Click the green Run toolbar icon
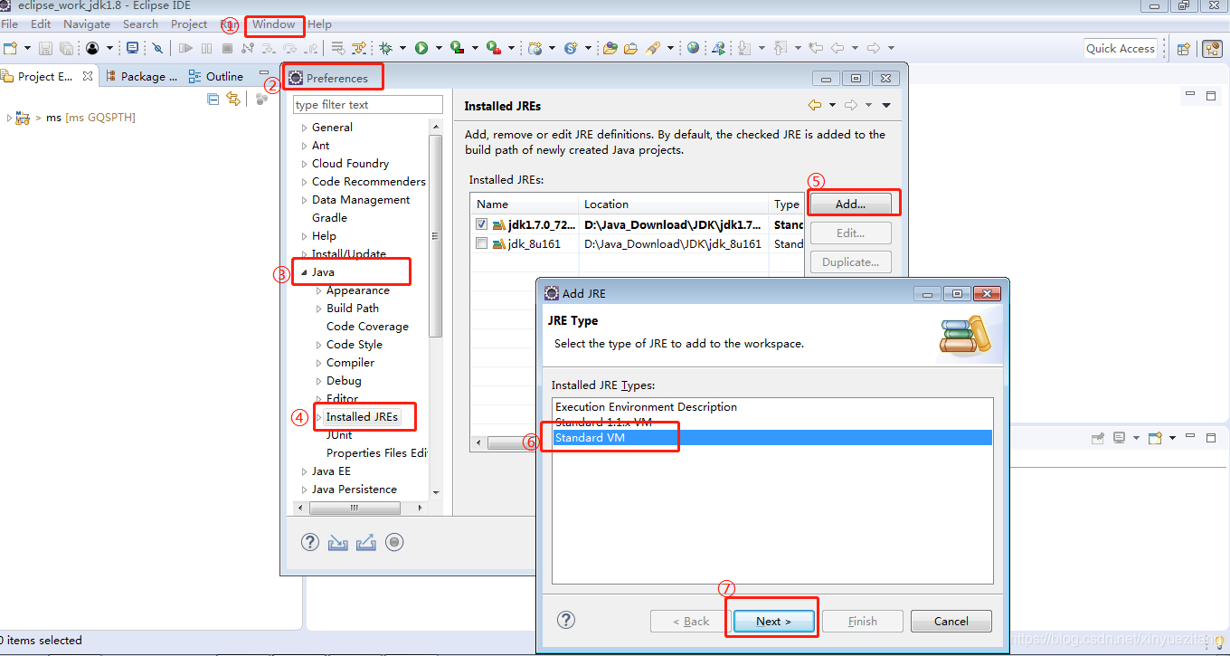 coord(421,48)
